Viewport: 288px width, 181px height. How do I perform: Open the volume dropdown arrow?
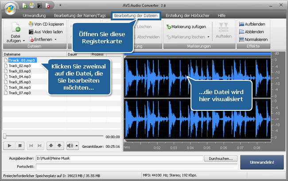click(x=76, y=145)
